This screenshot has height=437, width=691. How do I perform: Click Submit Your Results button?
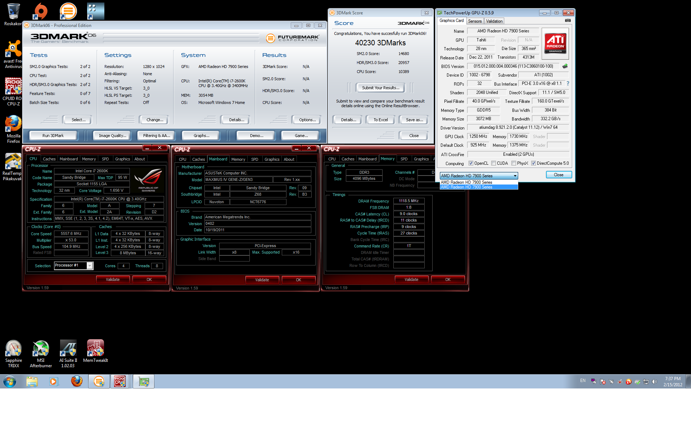pos(380,88)
